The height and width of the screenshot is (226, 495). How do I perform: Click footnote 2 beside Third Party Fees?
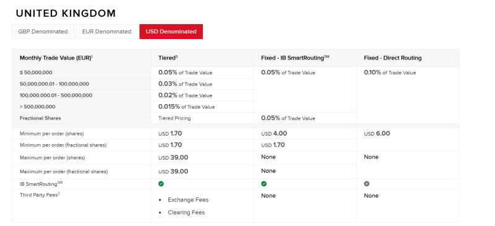[59, 194]
